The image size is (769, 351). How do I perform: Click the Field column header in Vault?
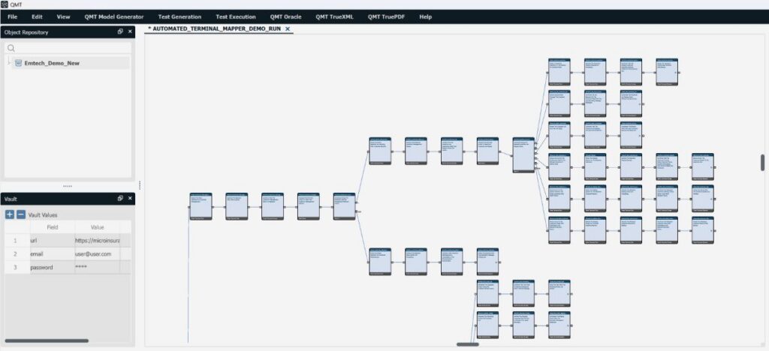[x=53, y=227]
